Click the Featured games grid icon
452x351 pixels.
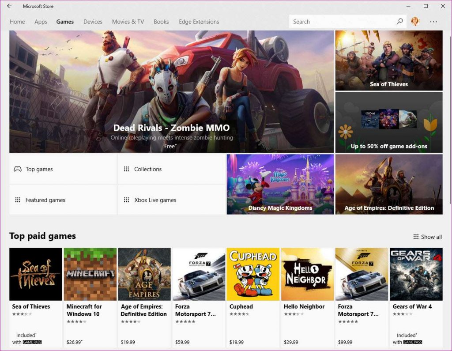click(x=18, y=200)
